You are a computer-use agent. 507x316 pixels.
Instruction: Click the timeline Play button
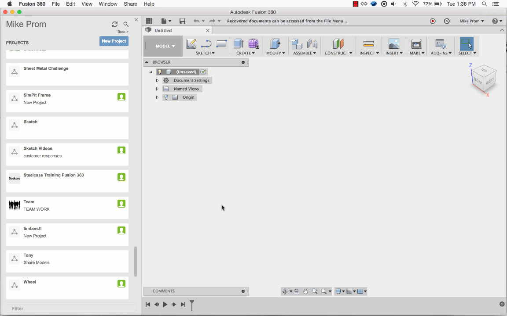coord(165,304)
